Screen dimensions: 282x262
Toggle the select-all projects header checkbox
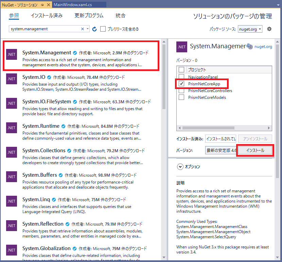tap(181, 70)
